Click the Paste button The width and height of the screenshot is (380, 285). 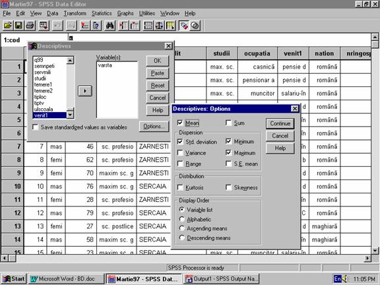tap(158, 73)
